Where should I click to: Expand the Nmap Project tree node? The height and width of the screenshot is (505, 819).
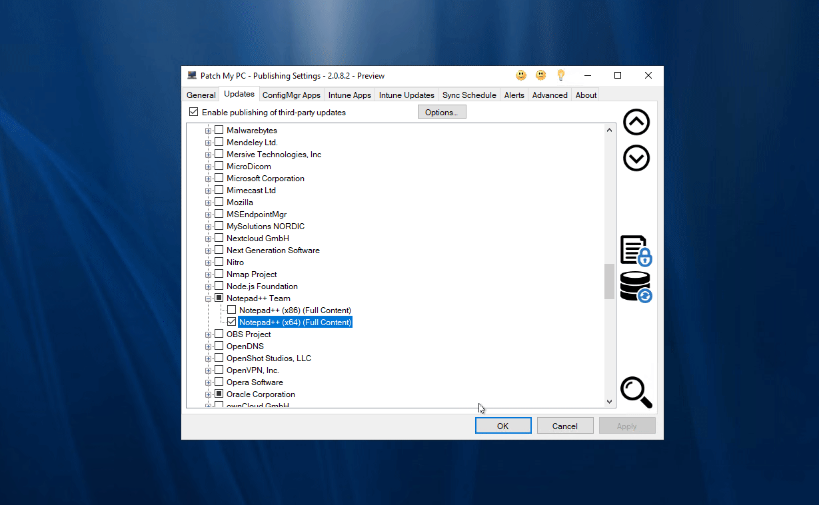[209, 274]
